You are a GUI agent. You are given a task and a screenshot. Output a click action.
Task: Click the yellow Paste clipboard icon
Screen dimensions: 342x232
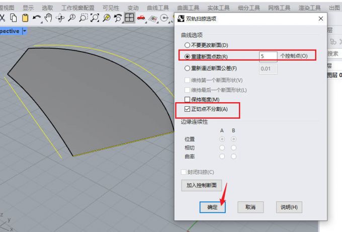[25, 18]
